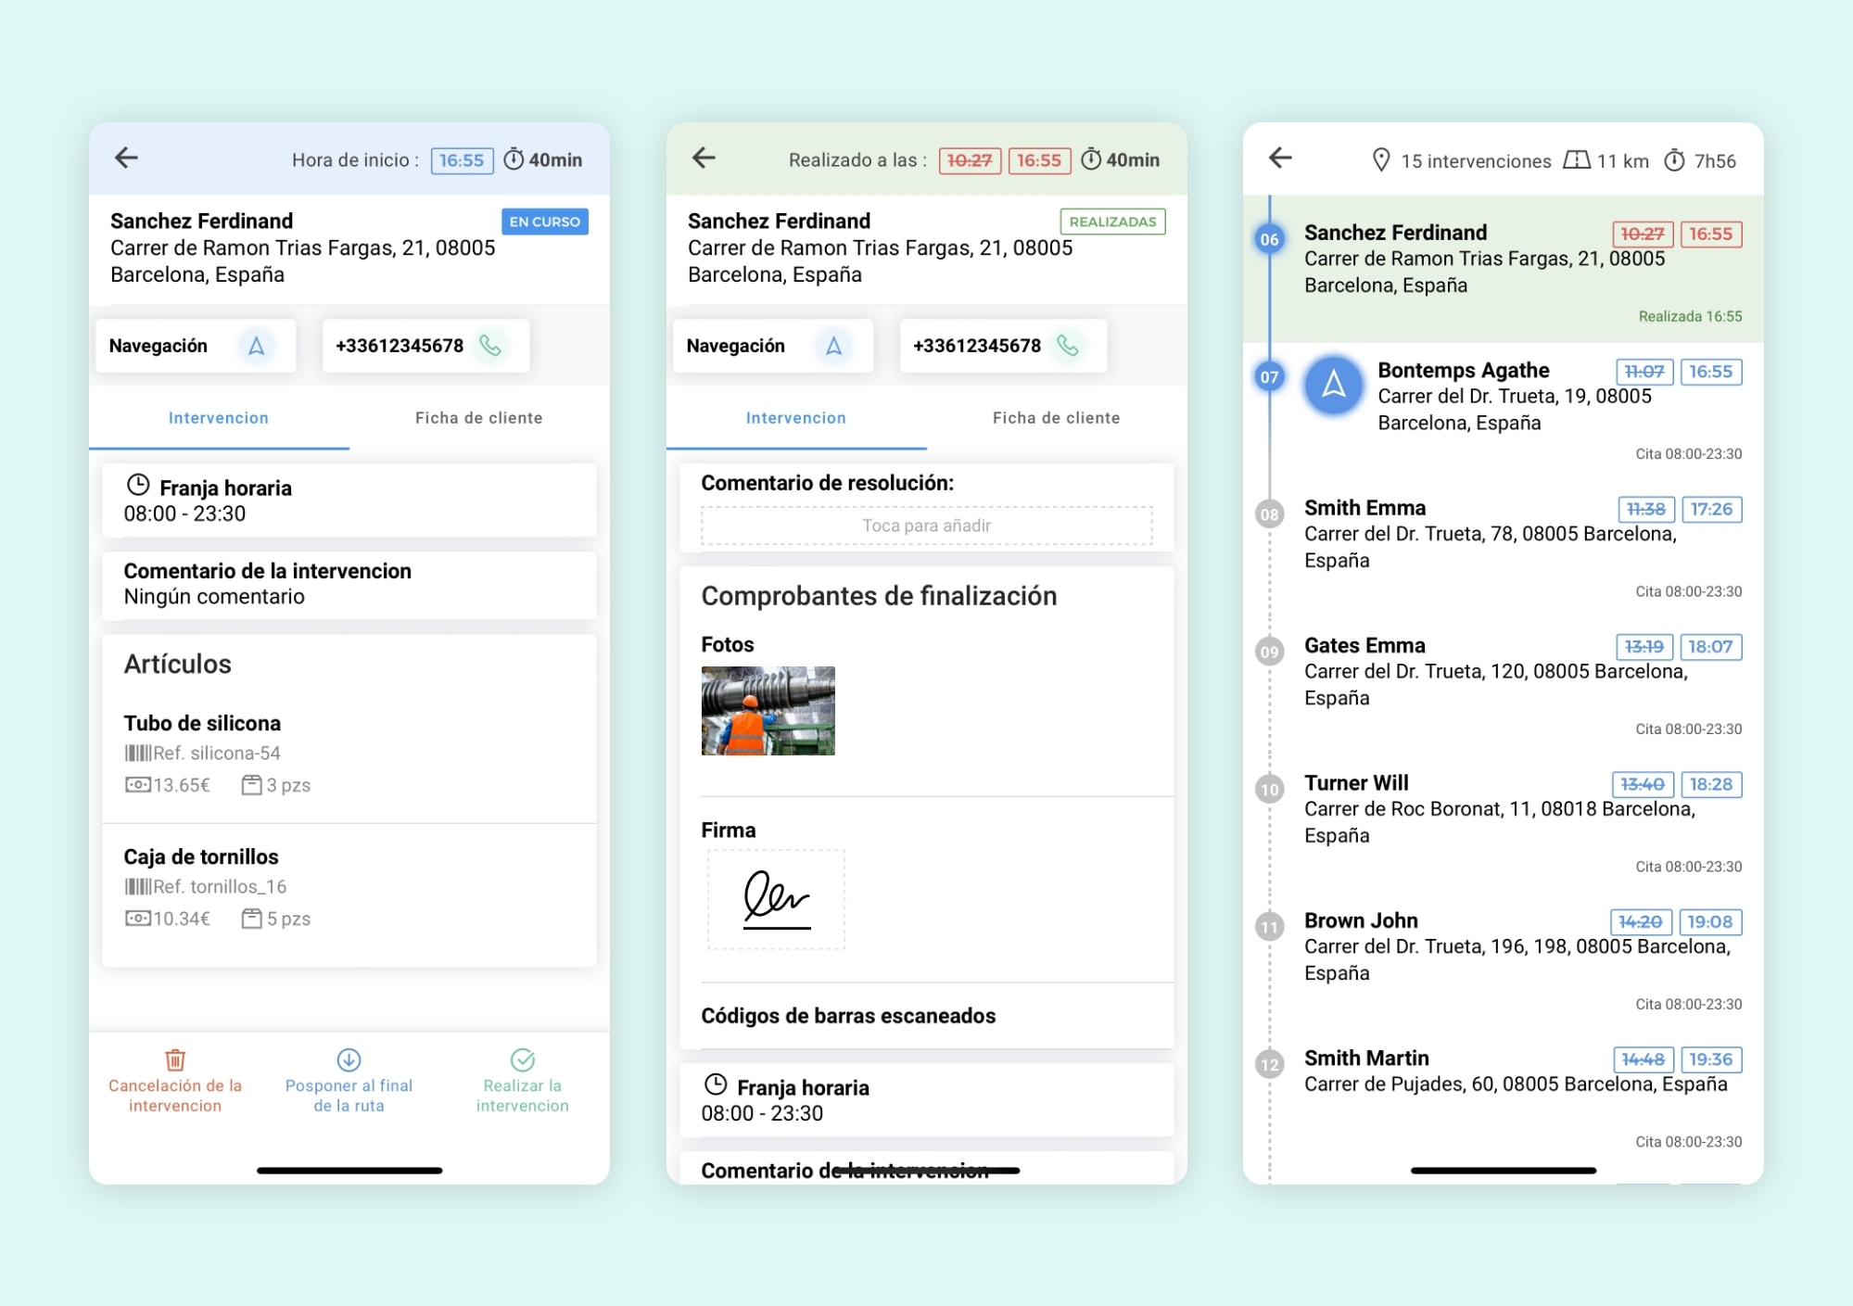Viewport: 1853px width, 1306px height.
Task: Tap the blue navigation arrow next to Bontemps Agathe
Action: pos(1333,384)
